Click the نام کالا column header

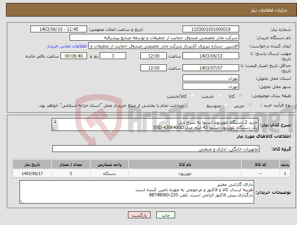[185, 164]
